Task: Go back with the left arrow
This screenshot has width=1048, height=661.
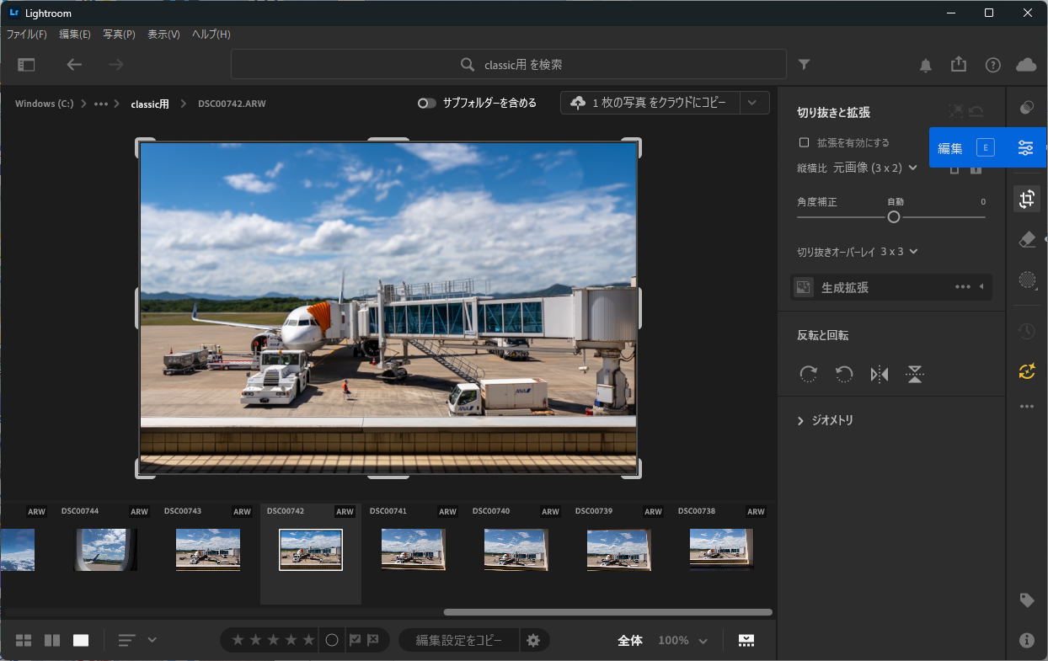Action: tap(74, 64)
